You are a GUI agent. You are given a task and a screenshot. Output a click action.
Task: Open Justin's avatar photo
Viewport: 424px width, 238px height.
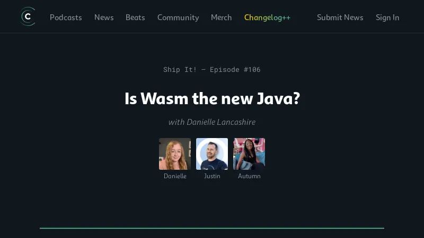pyautogui.click(x=212, y=154)
